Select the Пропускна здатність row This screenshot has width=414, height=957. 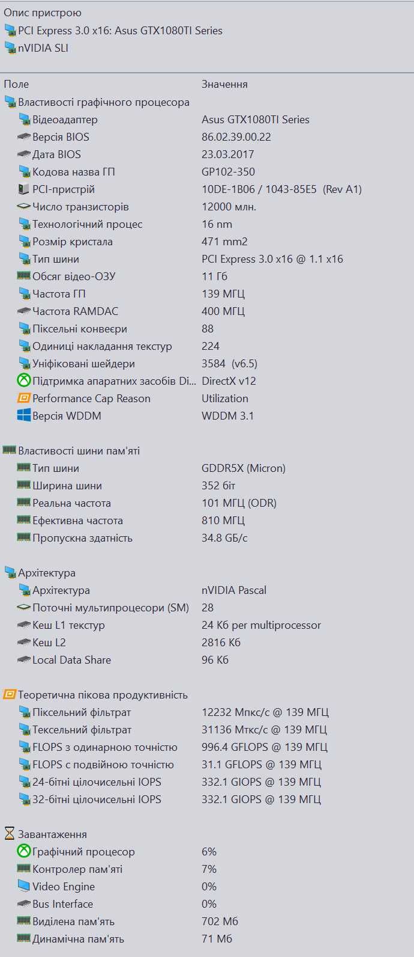click(207, 538)
